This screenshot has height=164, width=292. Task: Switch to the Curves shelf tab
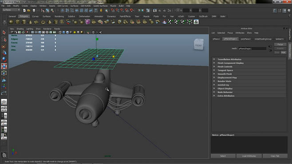click(x=35, y=16)
